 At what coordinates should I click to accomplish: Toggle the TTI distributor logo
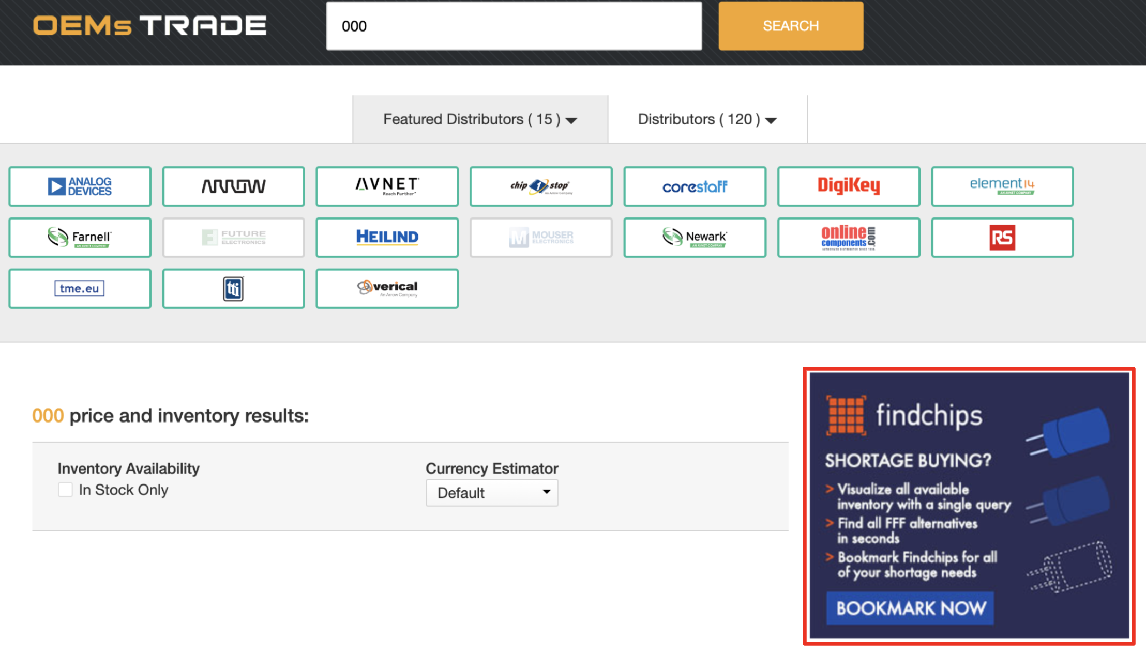pos(233,289)
